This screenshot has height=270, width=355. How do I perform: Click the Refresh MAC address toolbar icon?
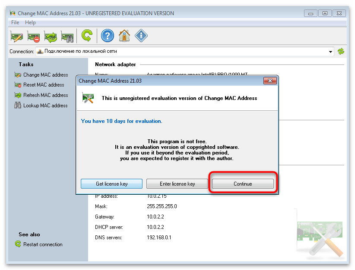pyautogui.click(x=51, y=36)
